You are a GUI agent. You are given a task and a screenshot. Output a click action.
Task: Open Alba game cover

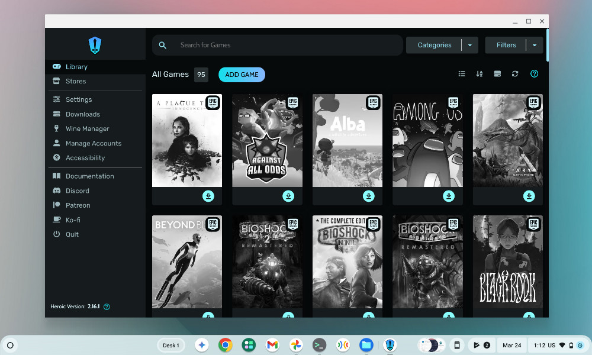[348, 140]
